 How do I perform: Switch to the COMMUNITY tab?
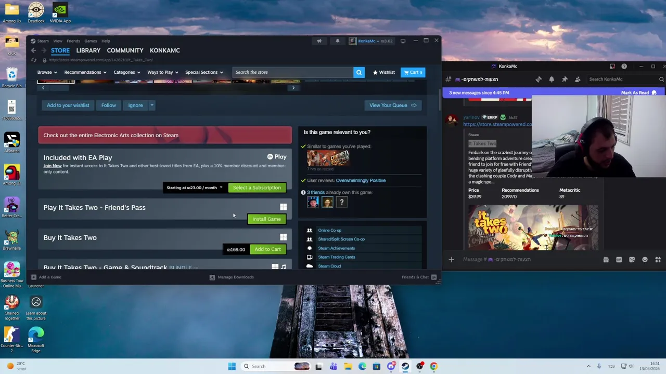(125, 50)
